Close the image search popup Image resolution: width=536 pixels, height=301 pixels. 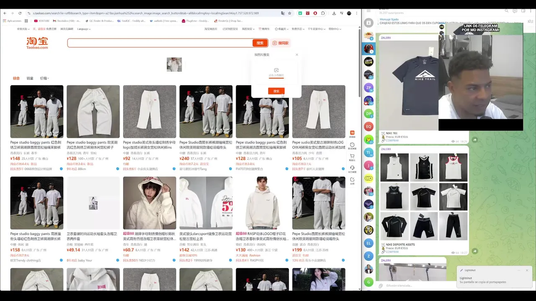pos(297,54)
